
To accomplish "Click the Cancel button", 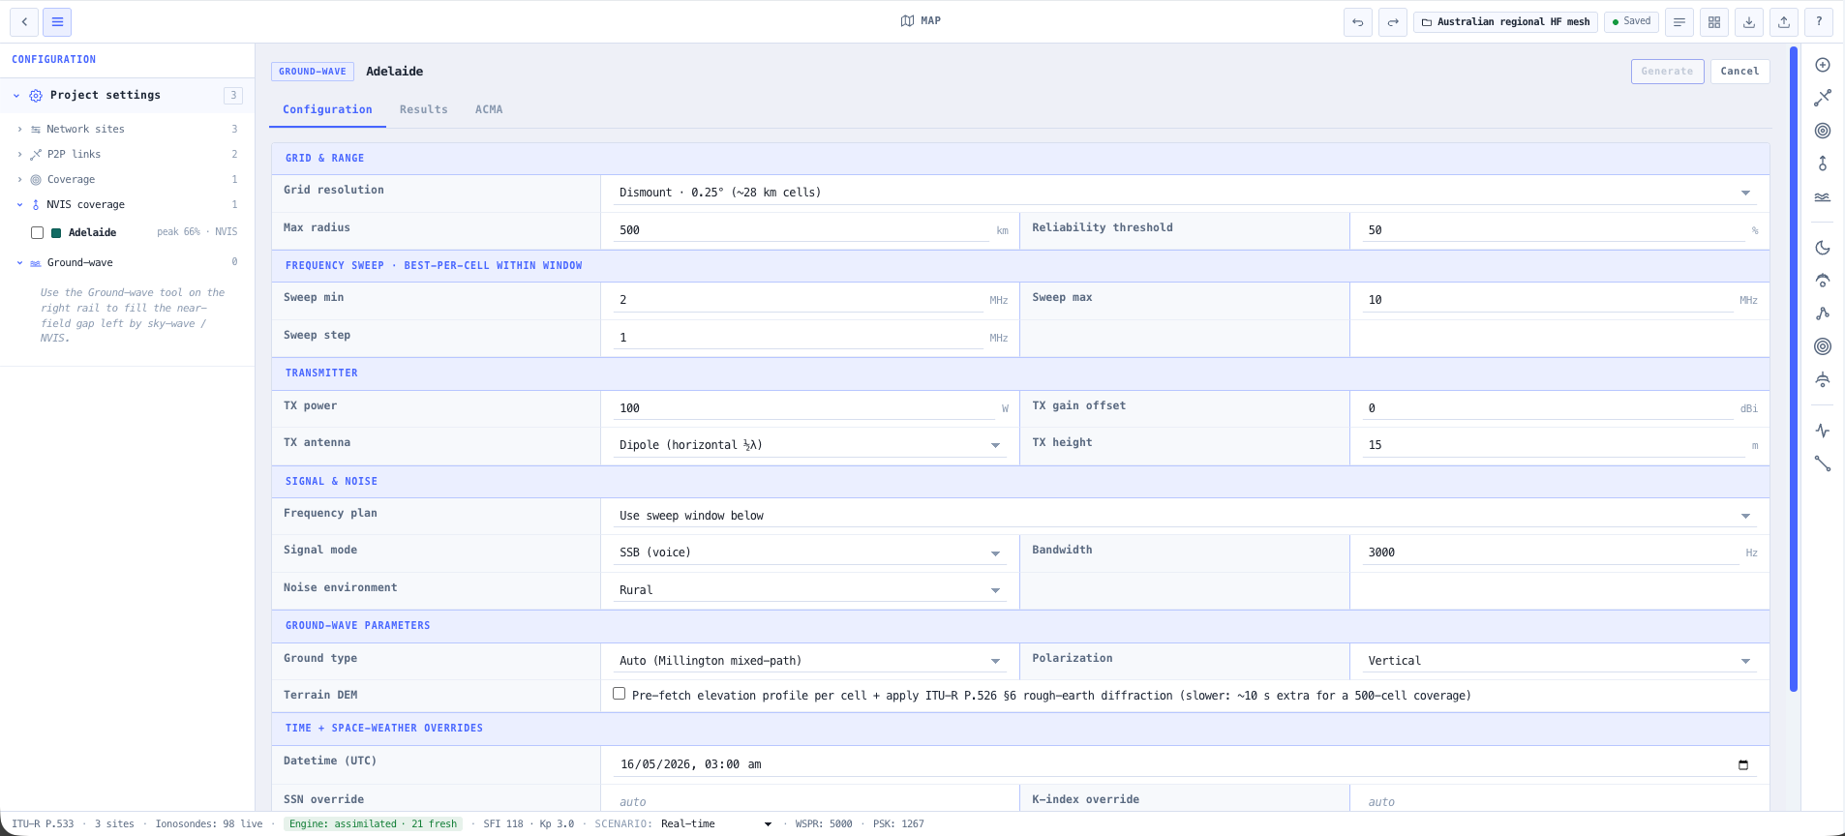I will pyautogui.click(x=1739, y=72).
